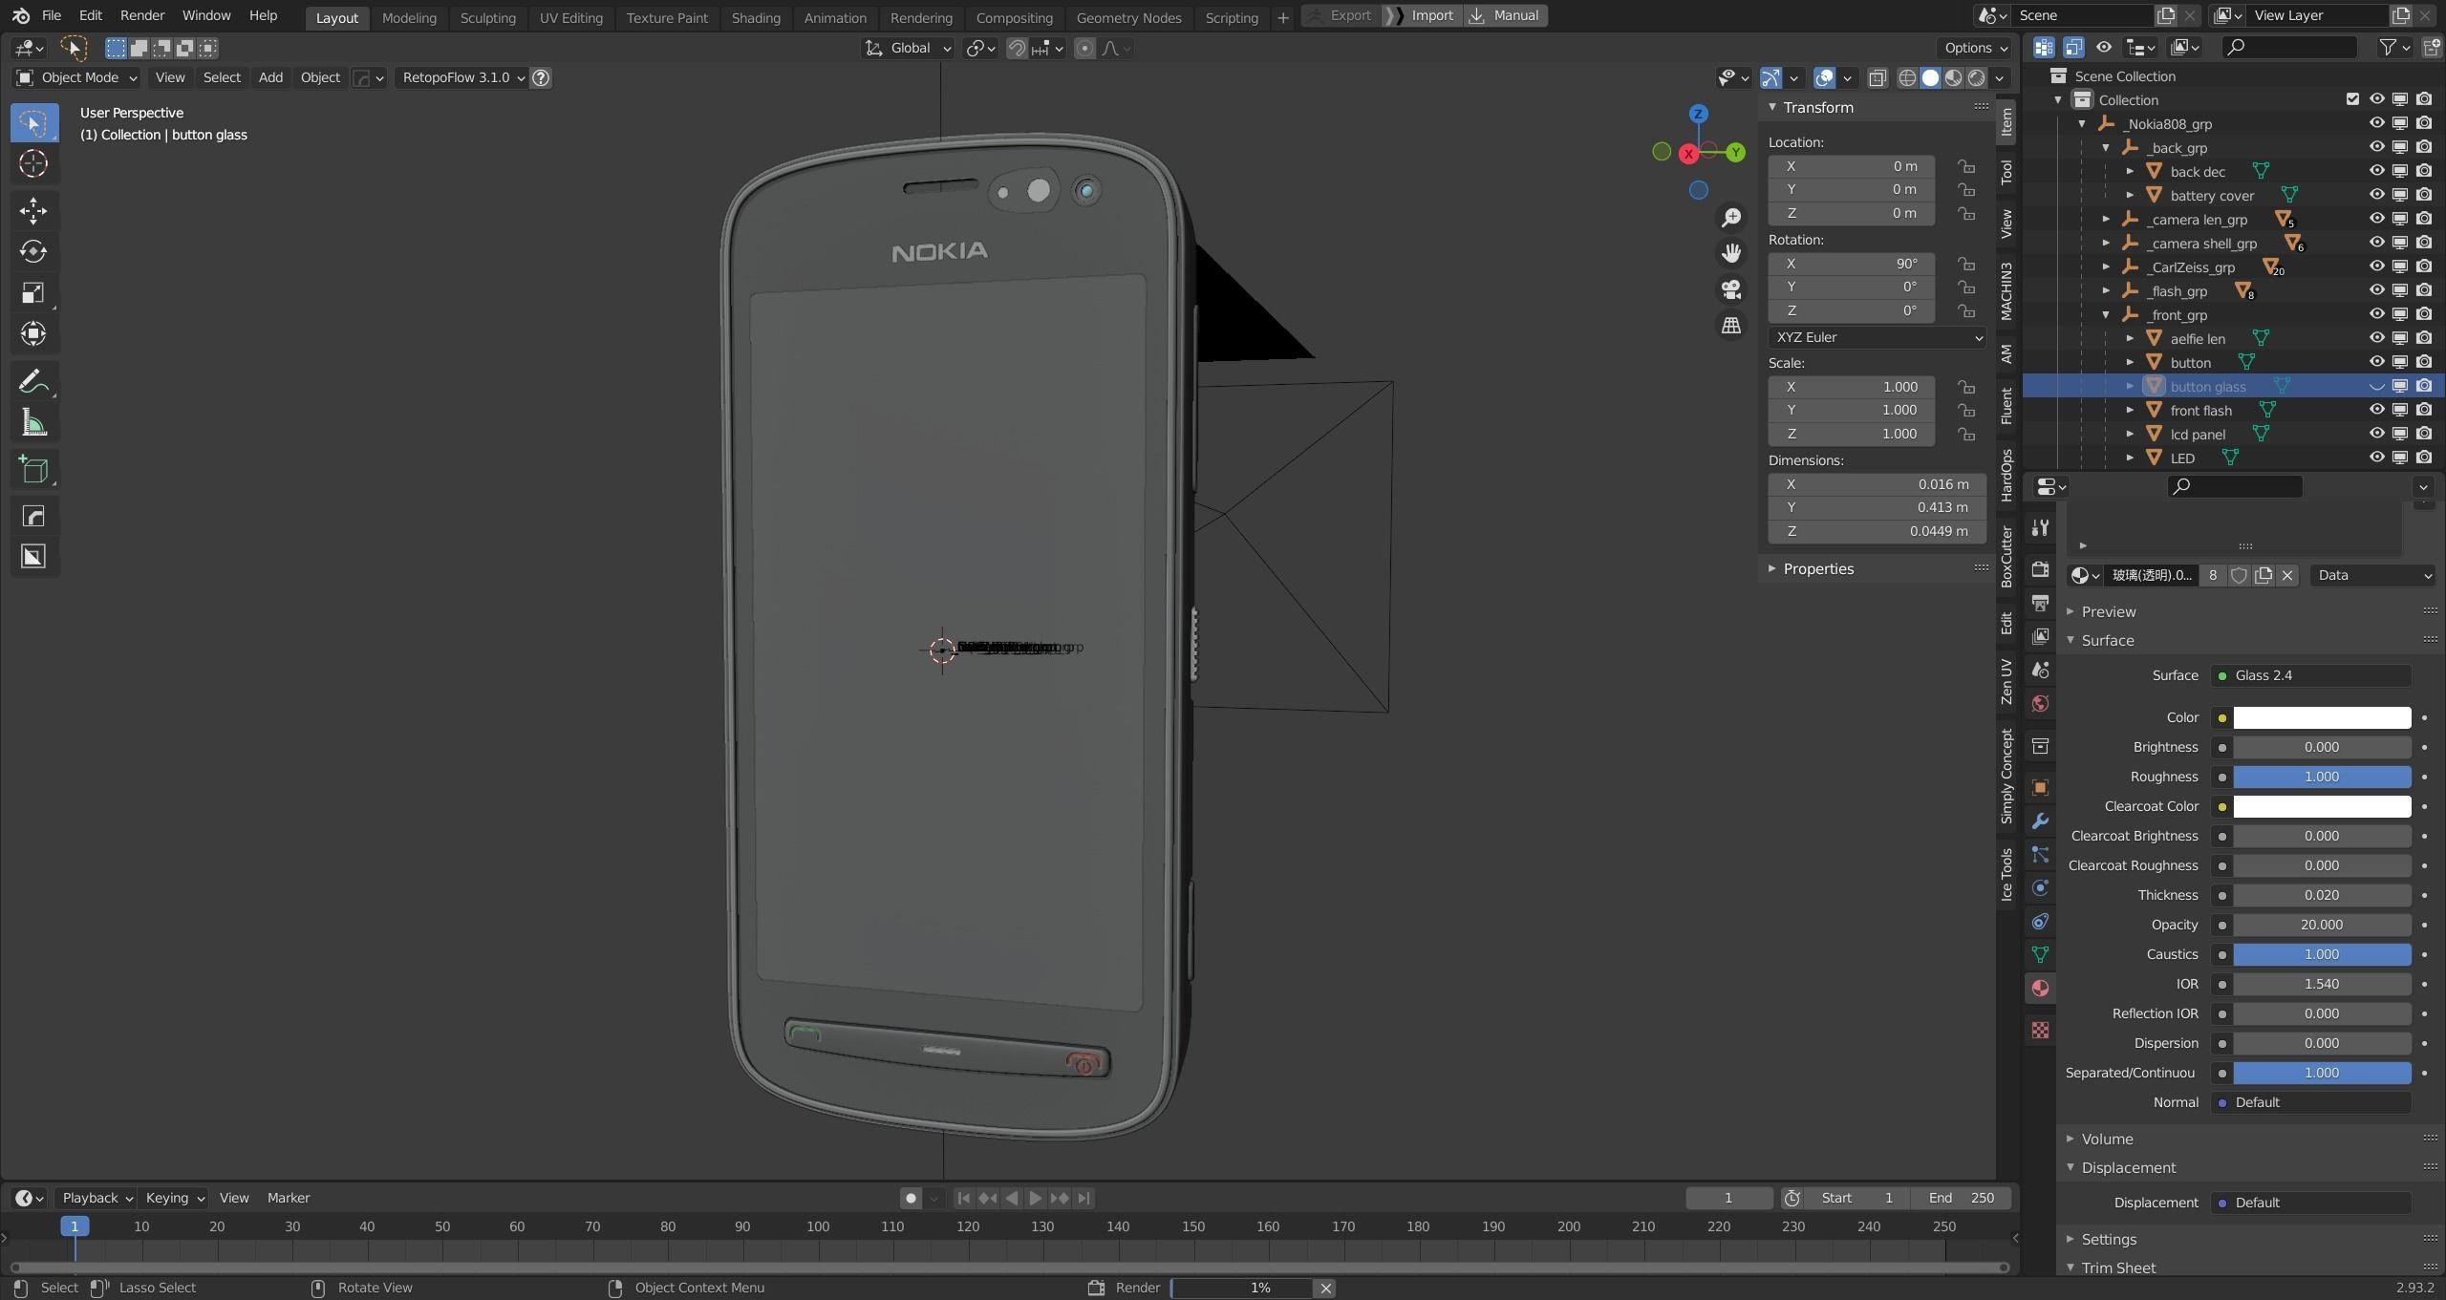Select the Measure tool
This screenshot has height=1300, width=2446.
(33, 423)
